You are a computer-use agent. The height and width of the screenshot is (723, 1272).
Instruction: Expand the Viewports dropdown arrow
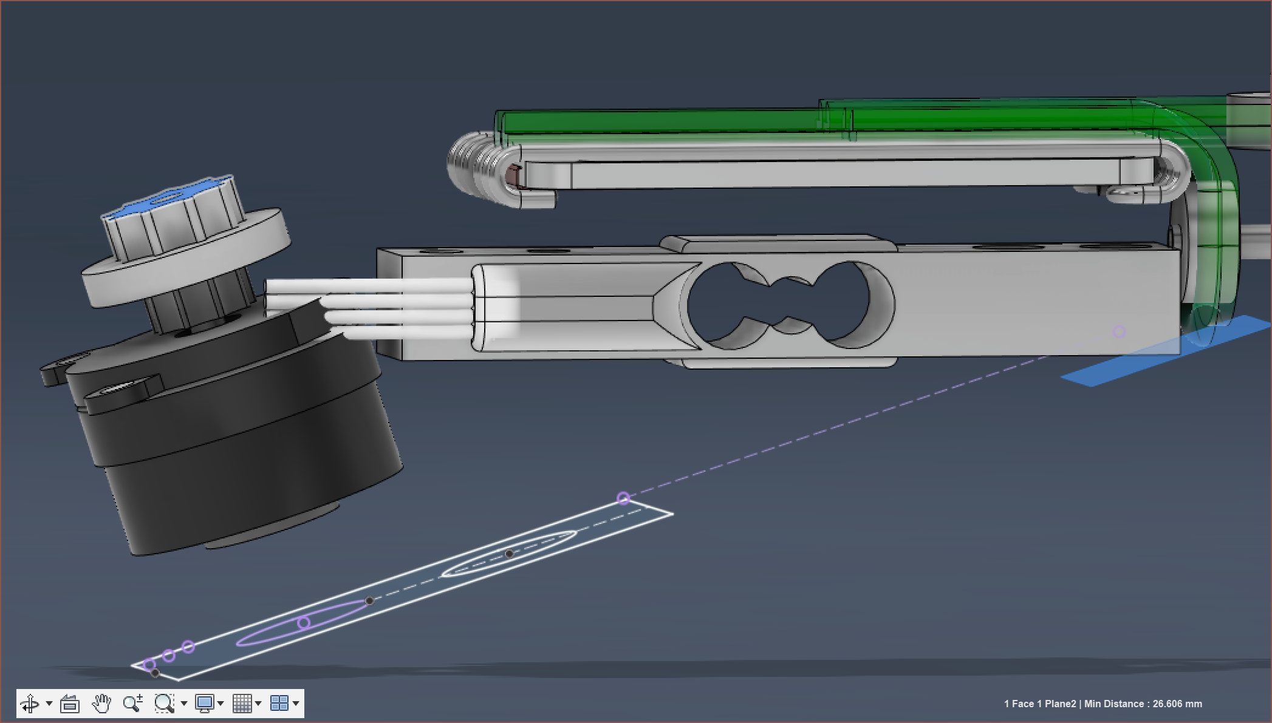click(296, 704)
